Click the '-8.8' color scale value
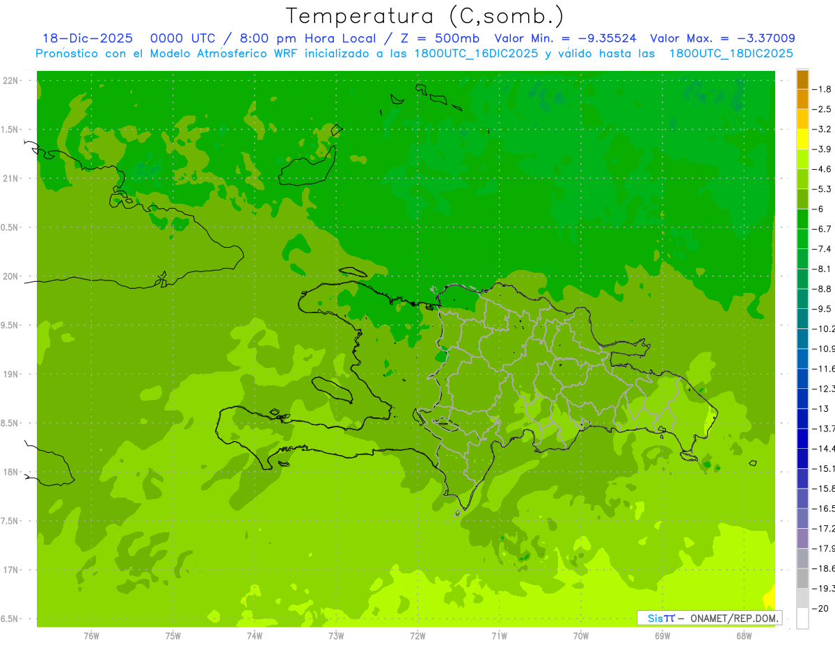The width and height of the screenshot is (835, 645). pos(822,289)
